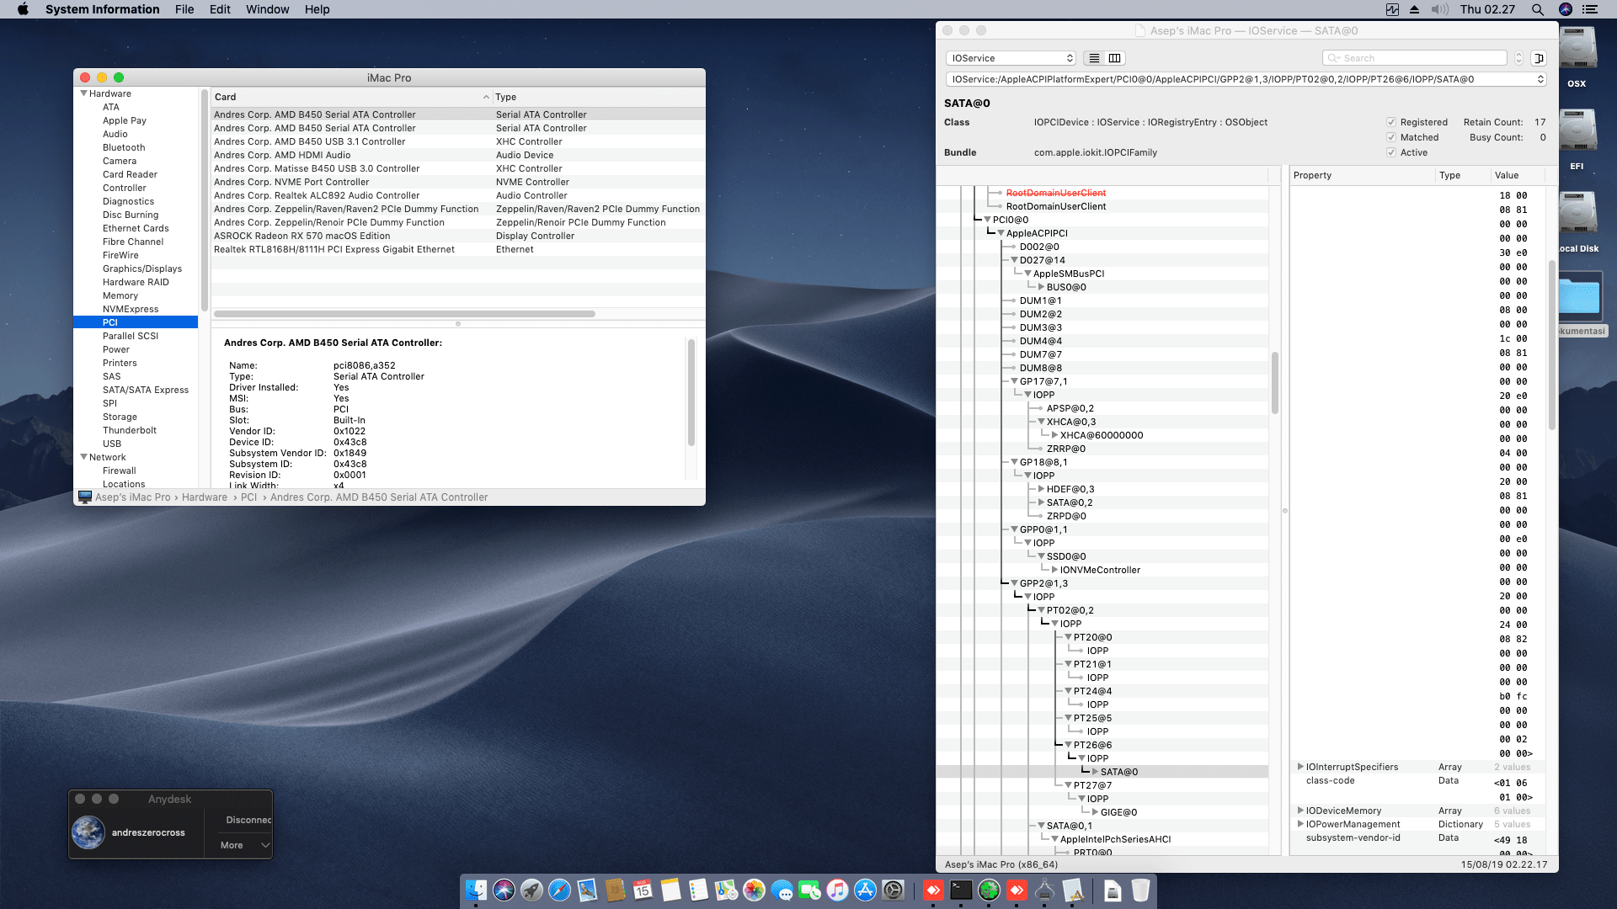Select NVMExpress in the sidebar
The width and height of the screenshot is (1617, 909).
click(131, 309)
